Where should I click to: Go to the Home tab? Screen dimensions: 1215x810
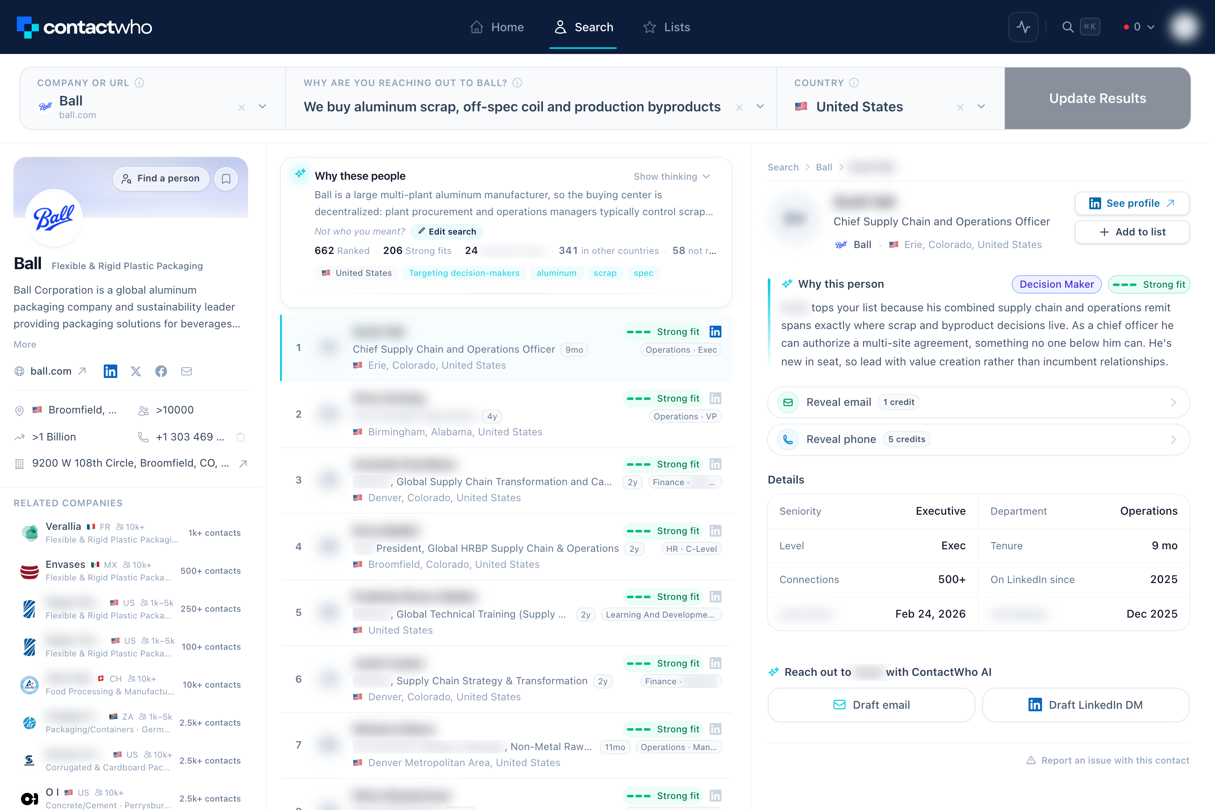pos(497,27)
